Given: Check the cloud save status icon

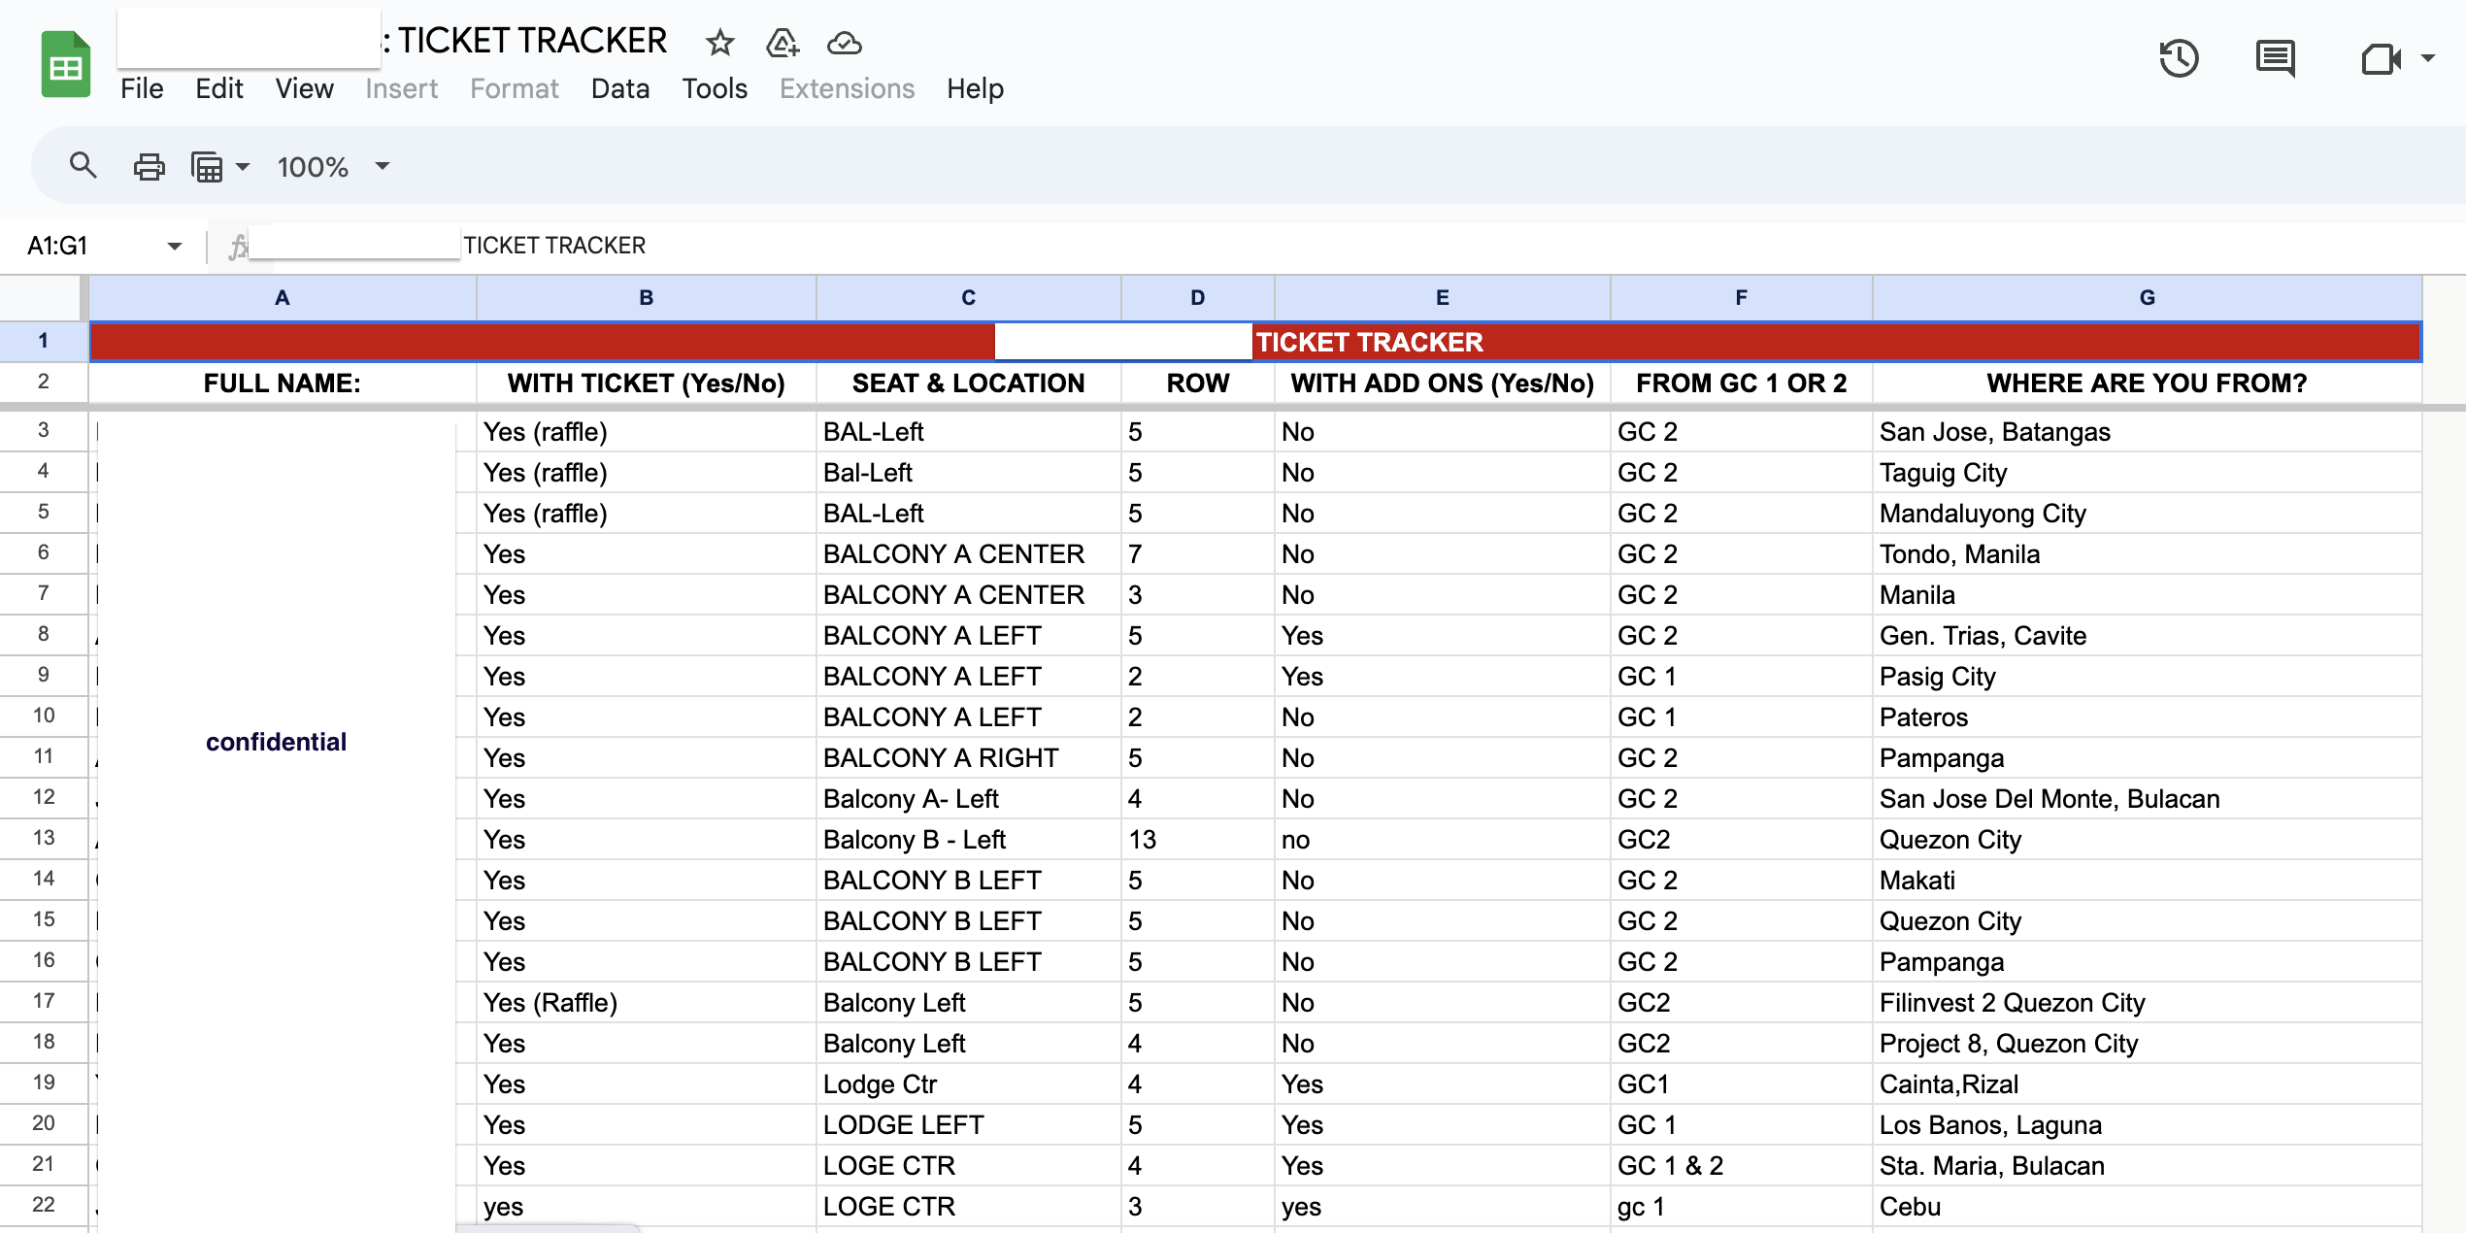Looking at the screenshot, I should (x=844, y=42).
